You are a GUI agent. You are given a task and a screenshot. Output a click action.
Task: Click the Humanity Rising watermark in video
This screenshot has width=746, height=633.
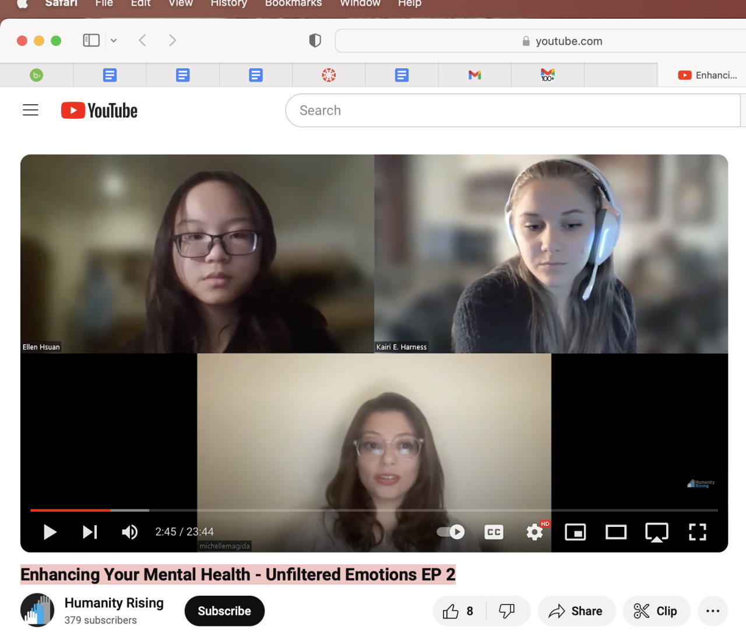point(701,483)
